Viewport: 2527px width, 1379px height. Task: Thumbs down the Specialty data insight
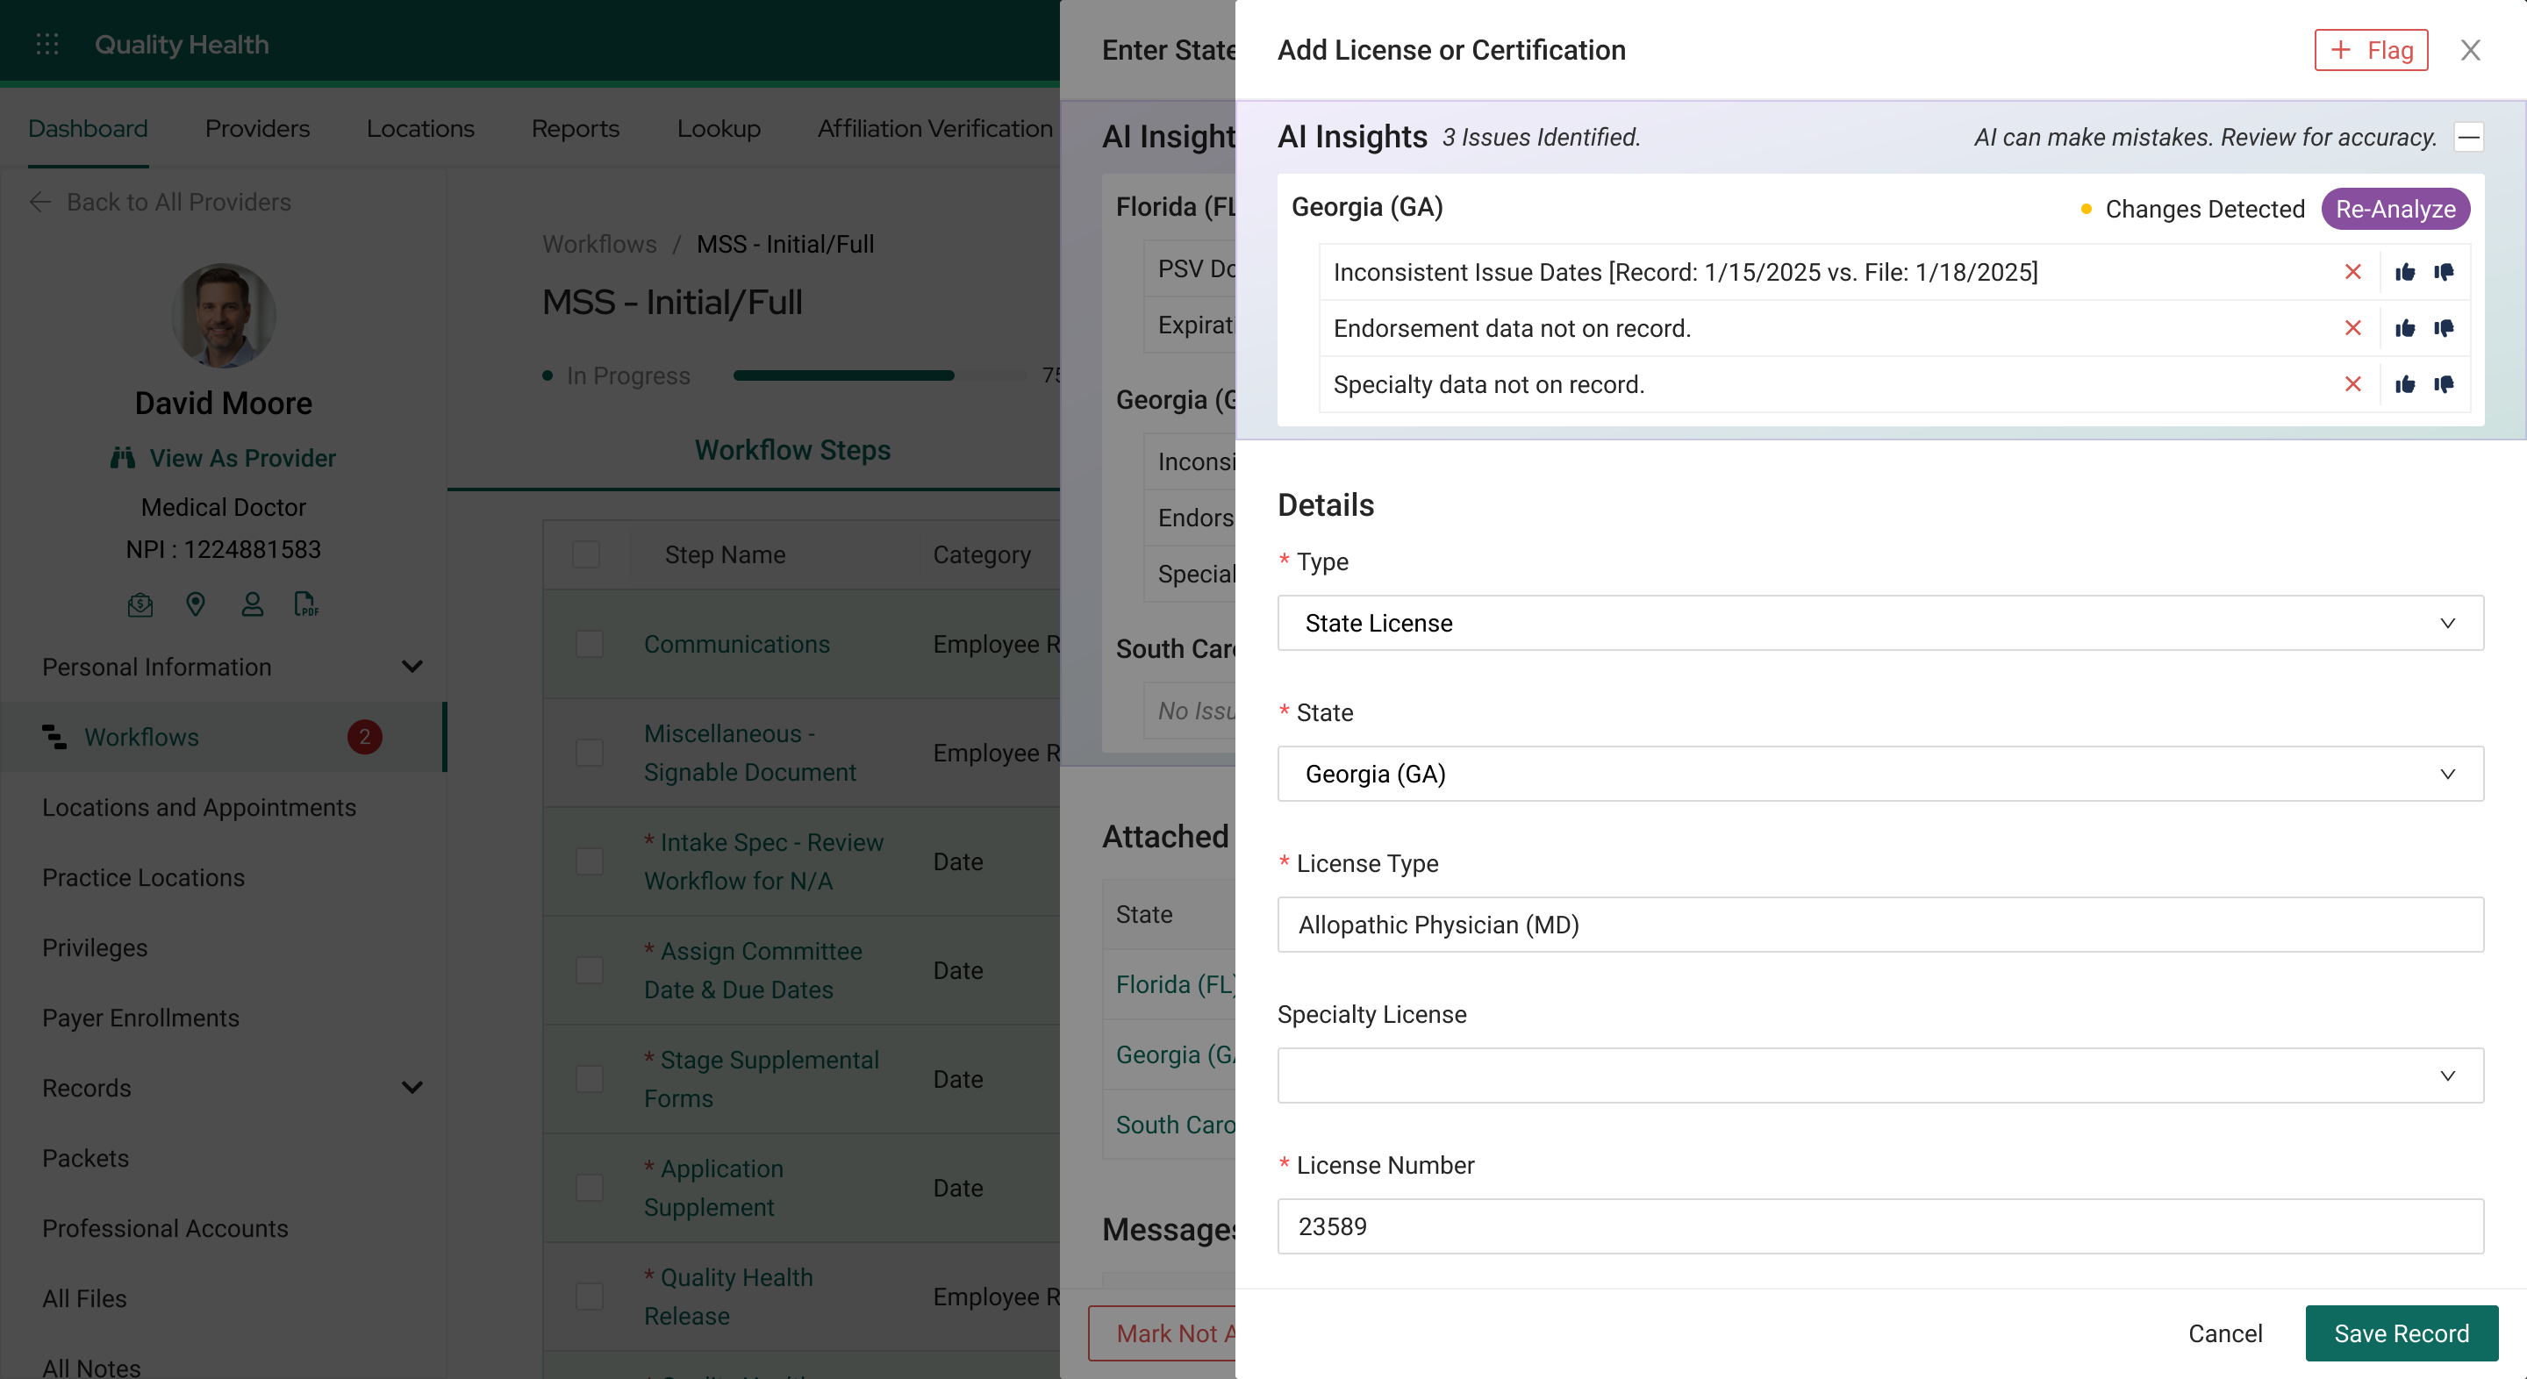point(2444,383)
